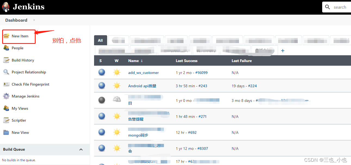Screen dimensions: 351x165
Task: Click the Project Relationship magnifier icon
Action: pos(6,72)
